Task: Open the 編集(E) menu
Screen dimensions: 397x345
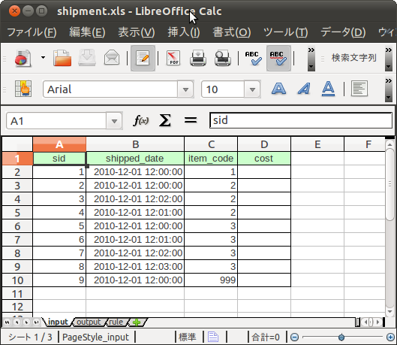Action: [x=87, y=32]
